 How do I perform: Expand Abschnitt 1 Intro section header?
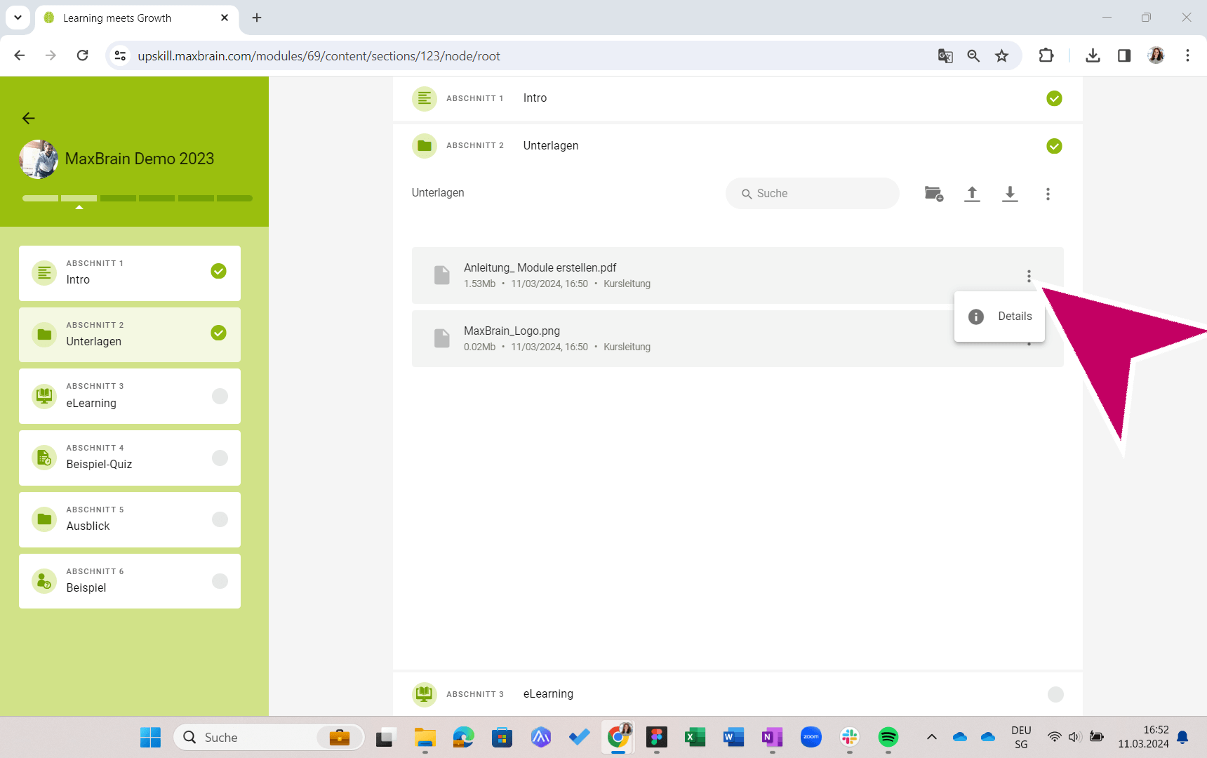[738, 98]
